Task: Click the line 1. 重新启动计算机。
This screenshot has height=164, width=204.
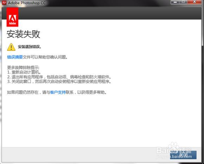Action: point(24,72)
